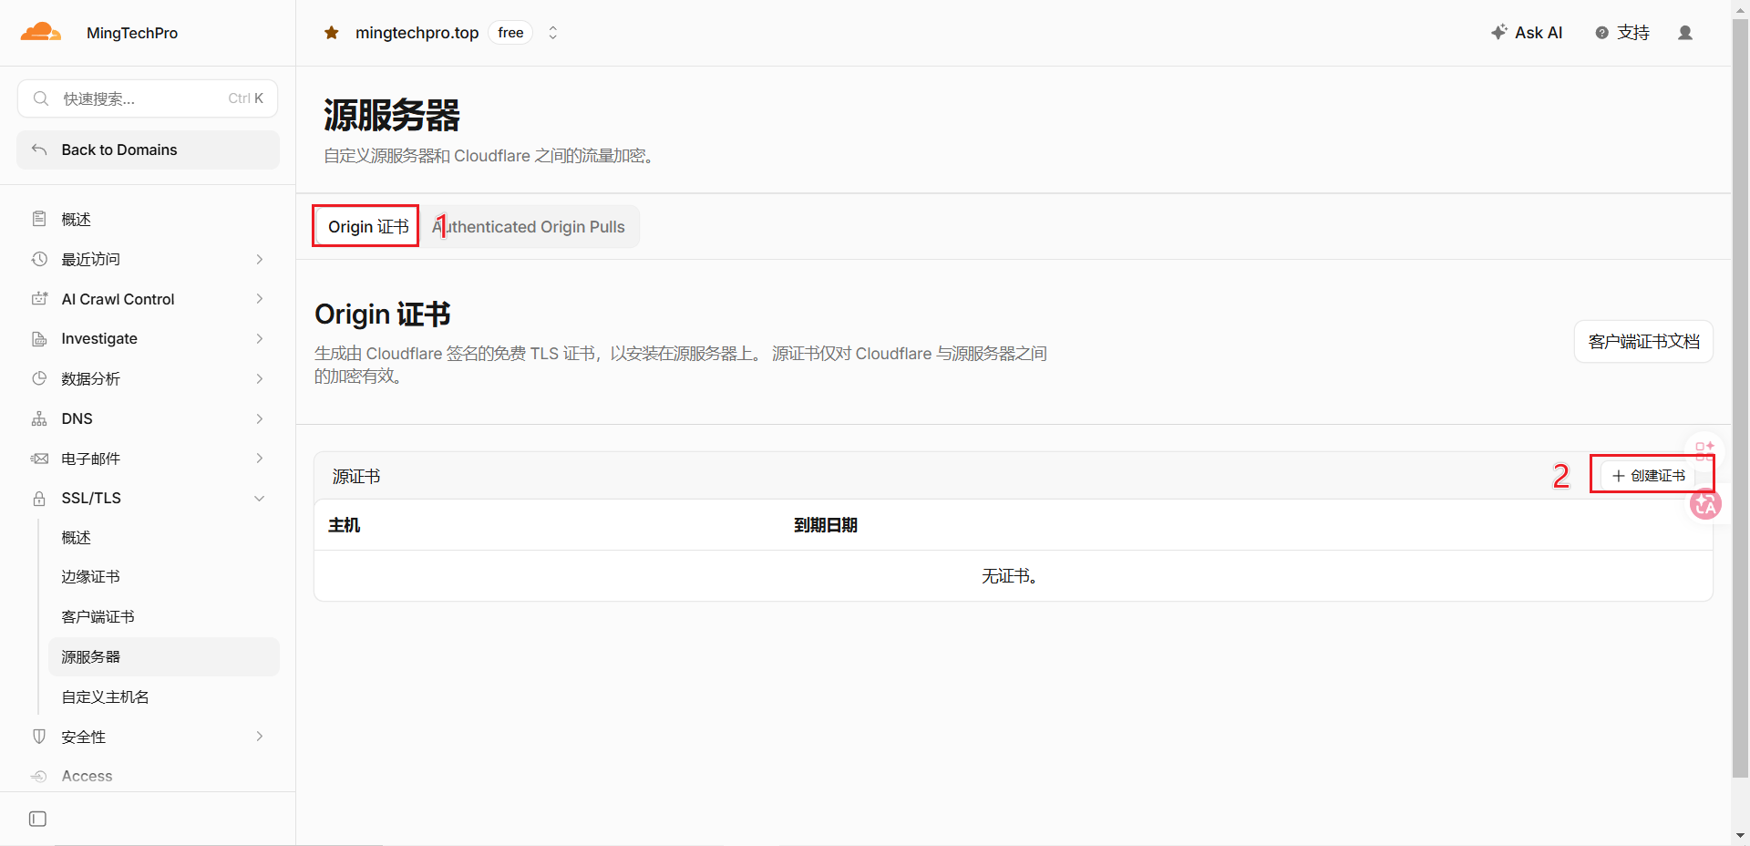Open the 支持 help icon
1750x846 pixels.
pyautogui.click(x=1601, y=33)
